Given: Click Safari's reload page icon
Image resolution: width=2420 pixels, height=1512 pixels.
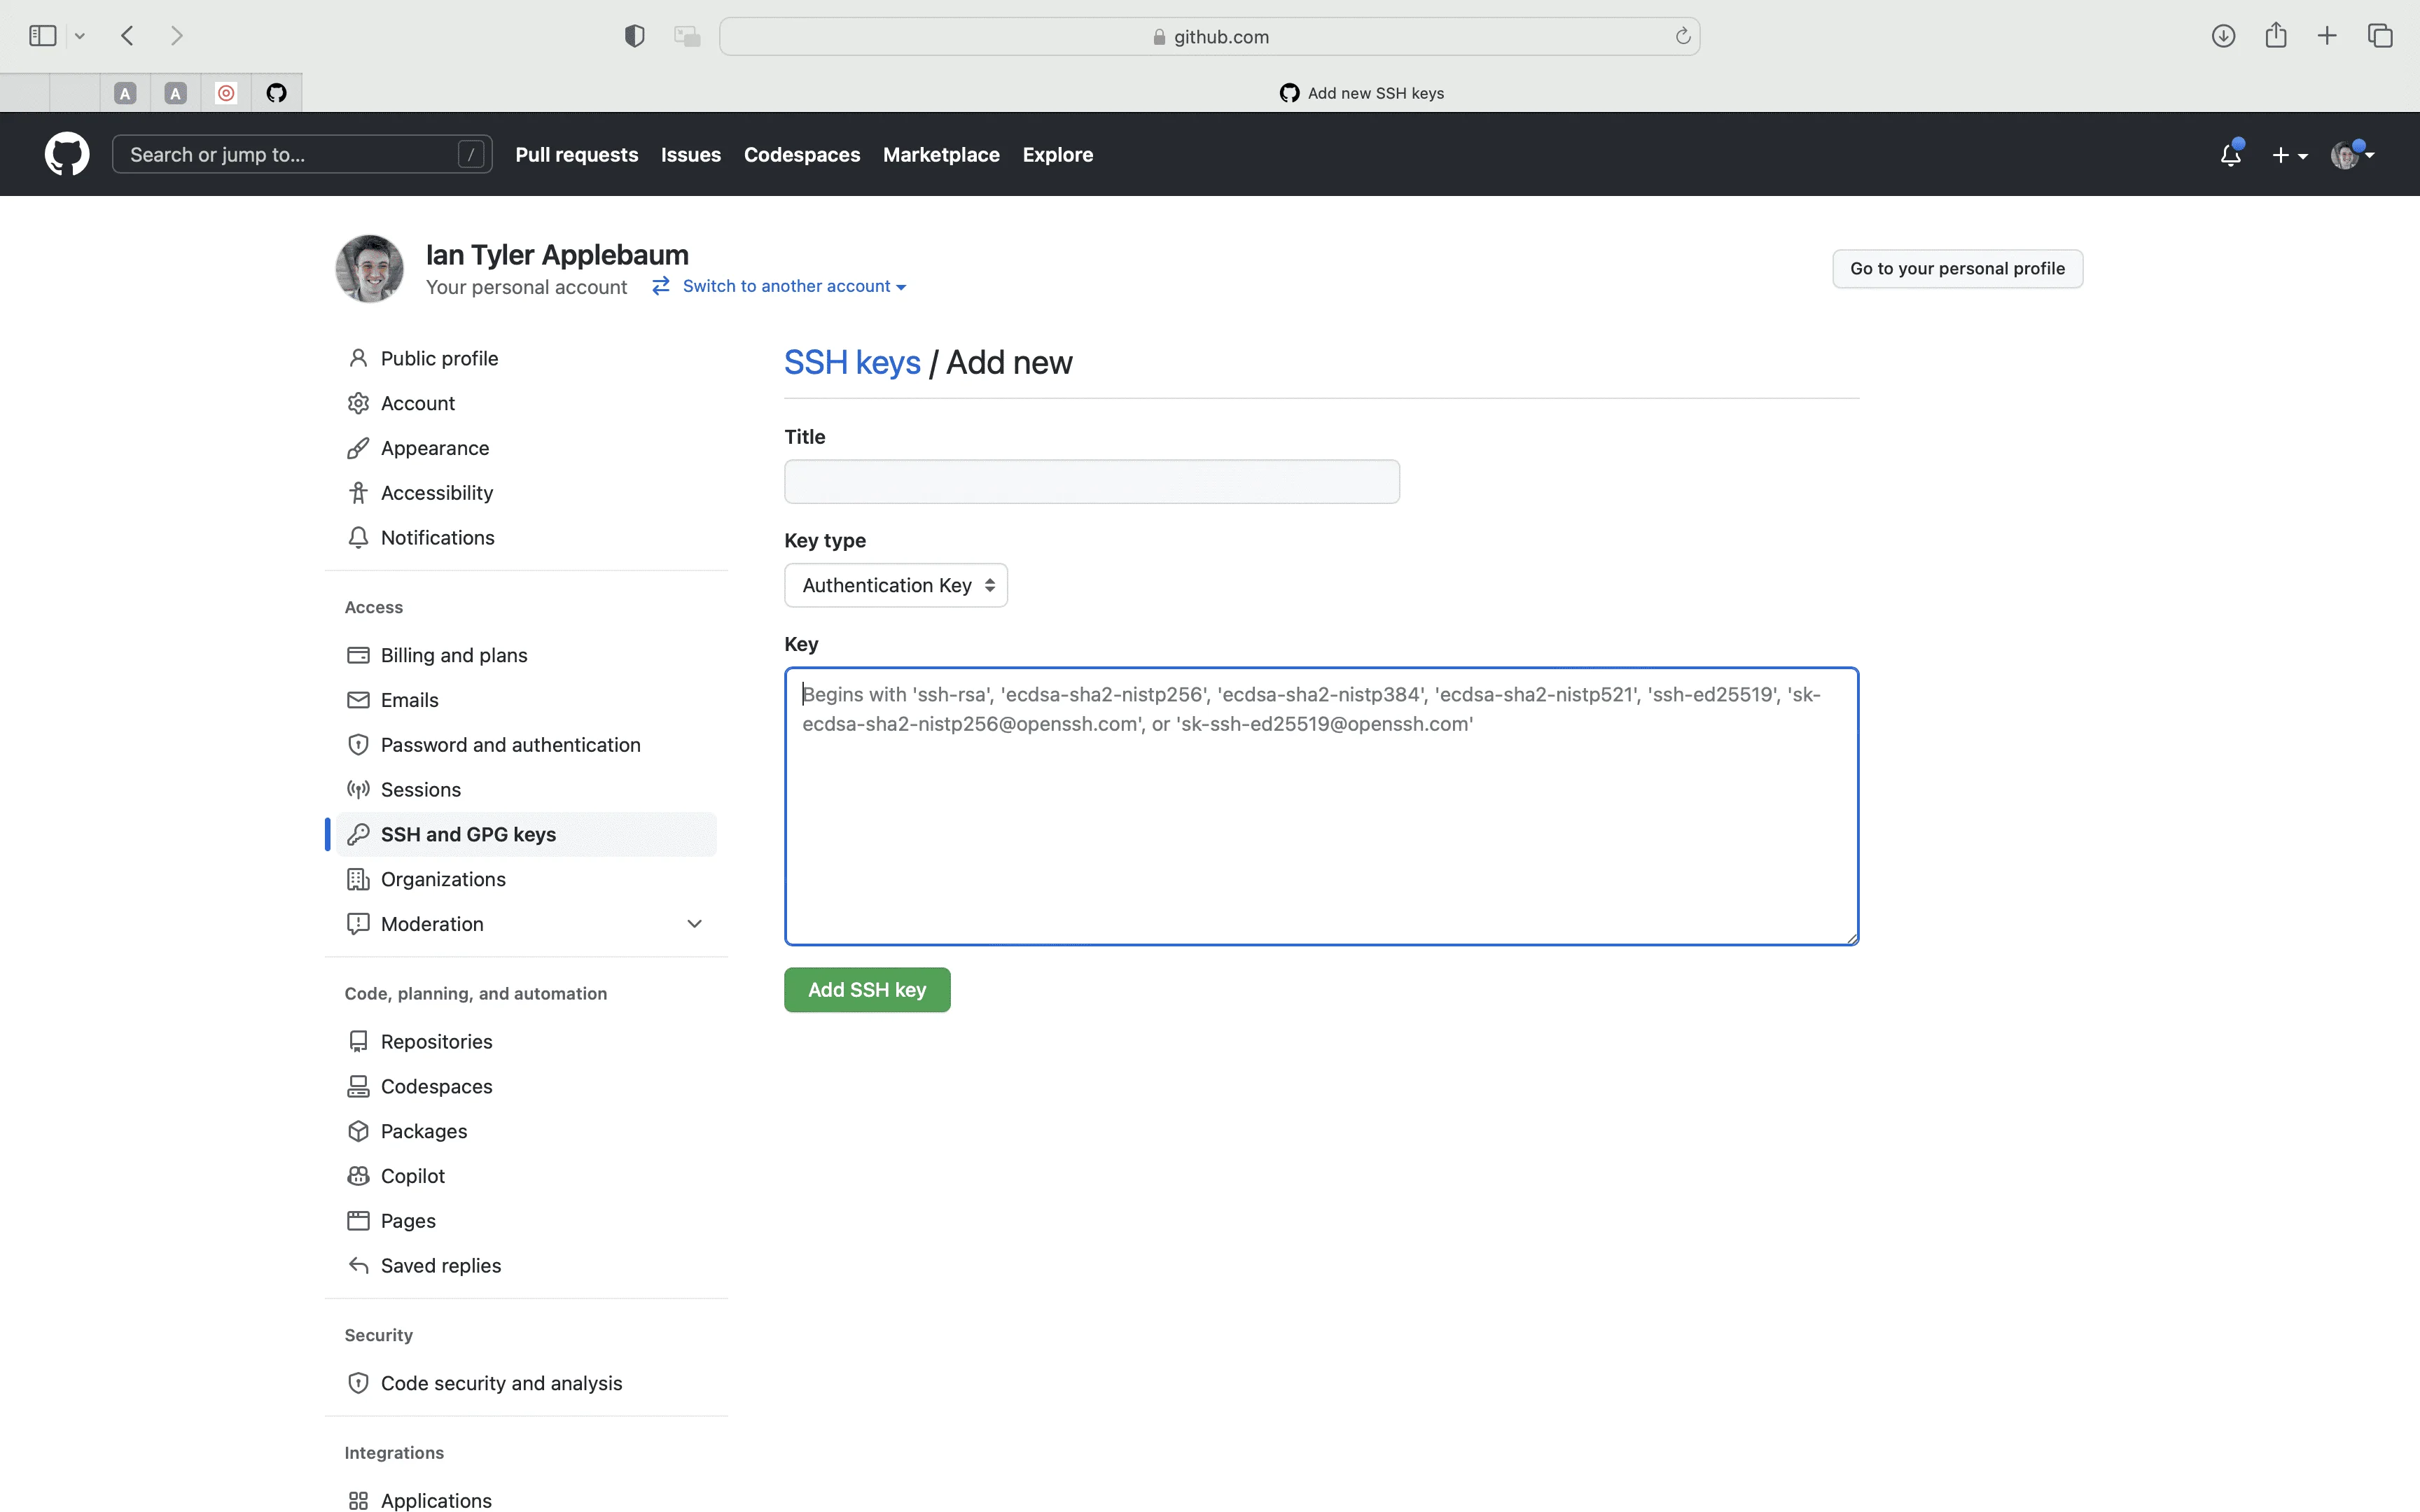Looking at the screenshot, I should point(1683,37).
